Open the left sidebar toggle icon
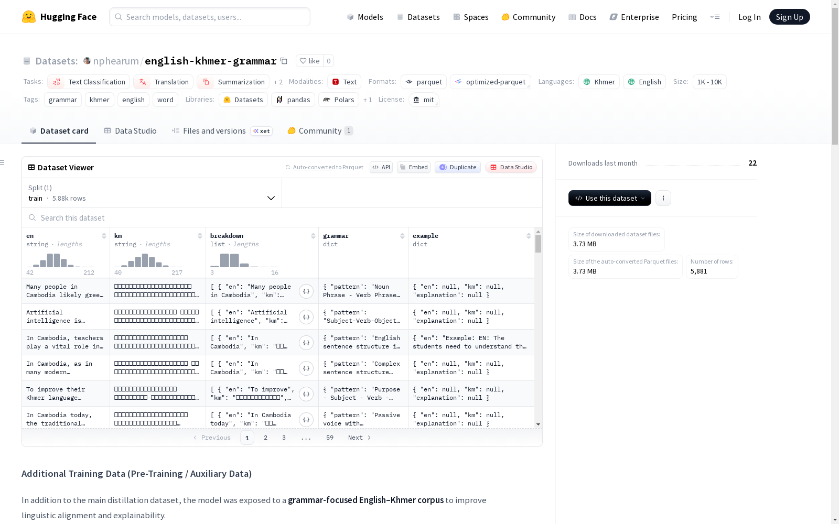 [x=2, y=162]
